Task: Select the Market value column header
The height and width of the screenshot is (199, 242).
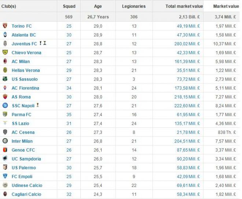Action: tap(226, 6)
